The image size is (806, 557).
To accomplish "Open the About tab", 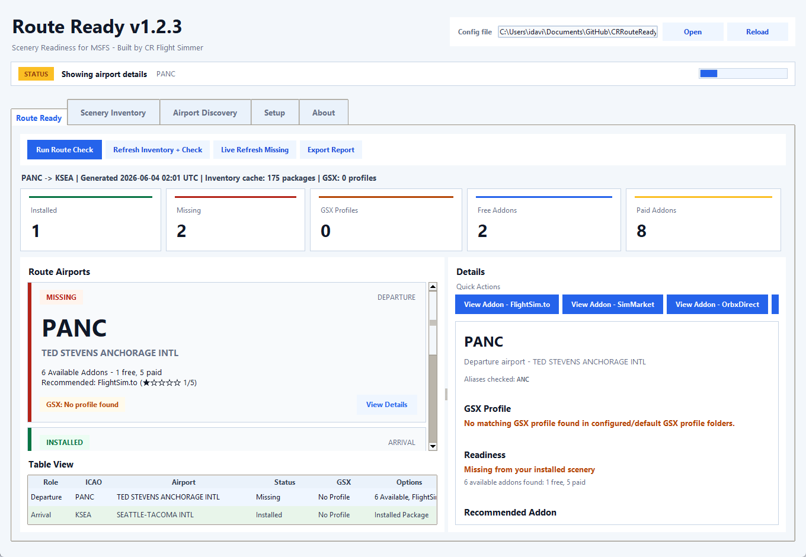I will coord(324,113).
